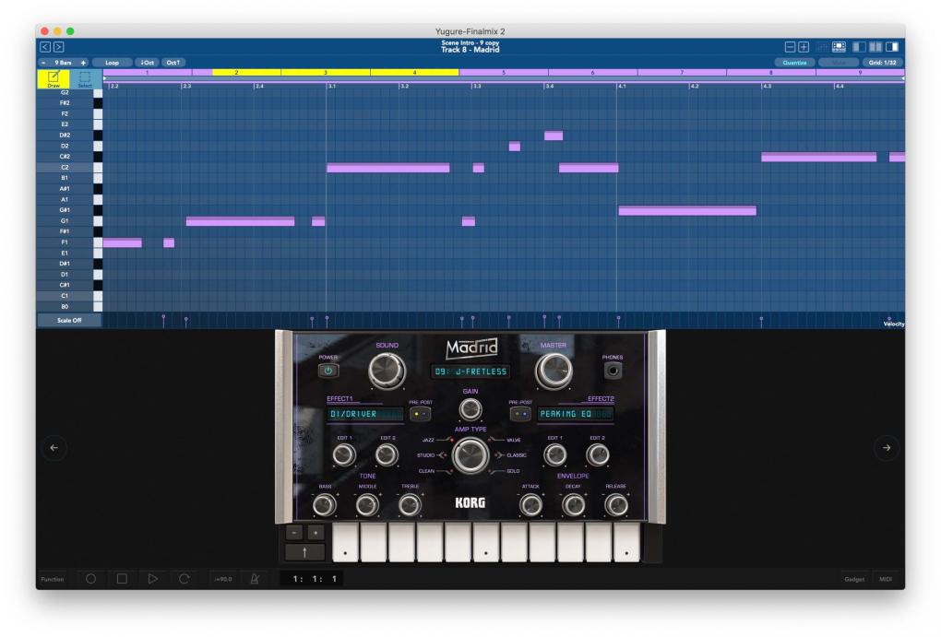Decrease bar count with minus button
The image size is (941, 637).
(x=43, y=63)
